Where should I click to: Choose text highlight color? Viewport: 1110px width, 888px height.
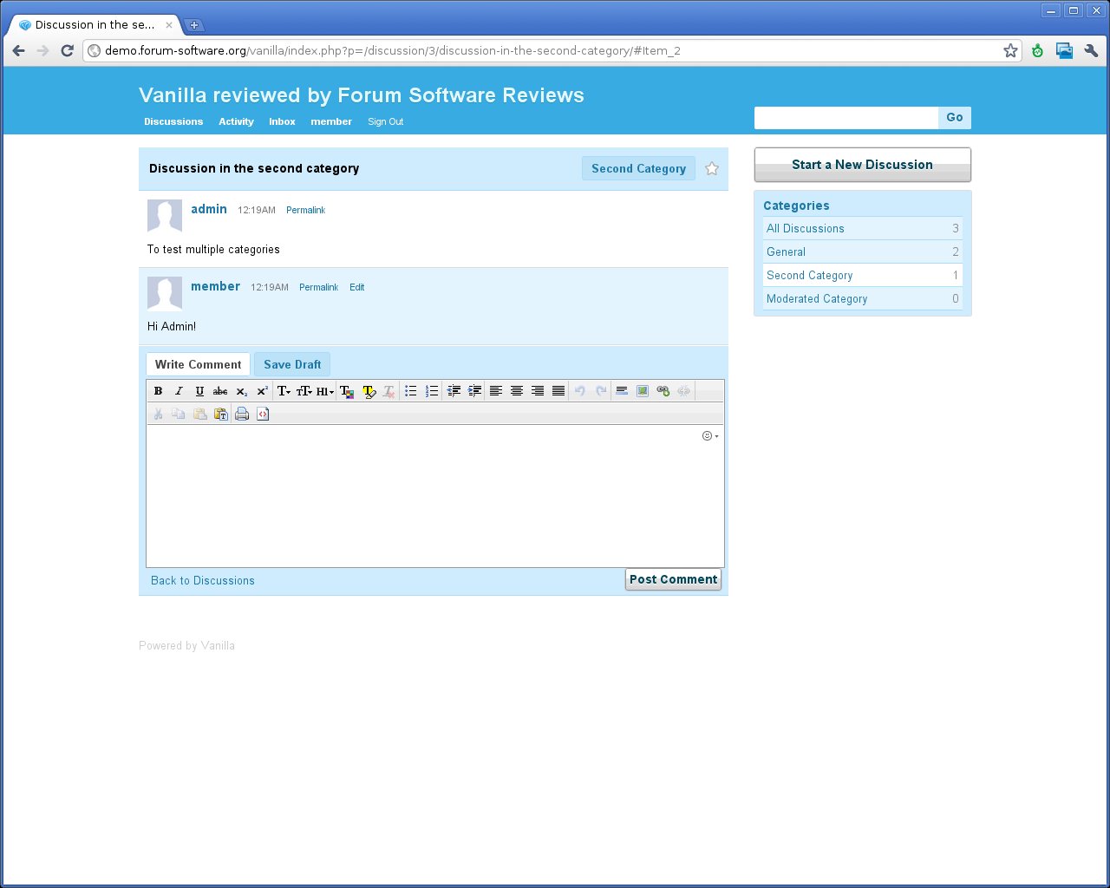pos(369,391)
